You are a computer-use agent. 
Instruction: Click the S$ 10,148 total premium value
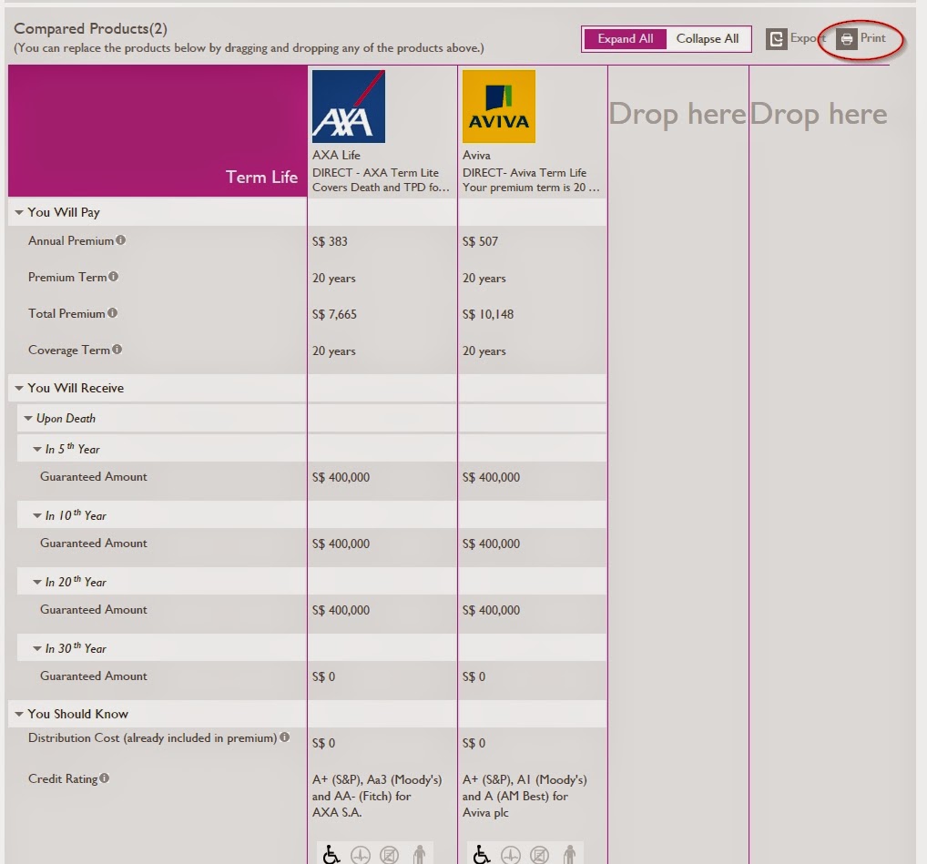[x=488, y=314]
